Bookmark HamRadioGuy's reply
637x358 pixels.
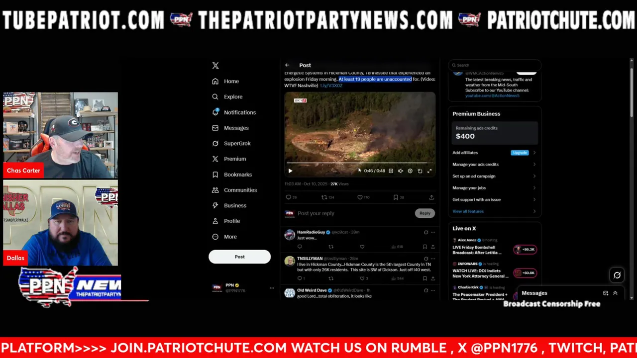[x=425, y=247]
